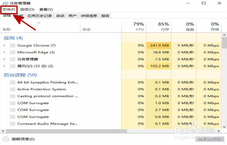Switch to the 应用历史记录 tab
This screenshot has height=145, width=227.
[x=40, y=16]
